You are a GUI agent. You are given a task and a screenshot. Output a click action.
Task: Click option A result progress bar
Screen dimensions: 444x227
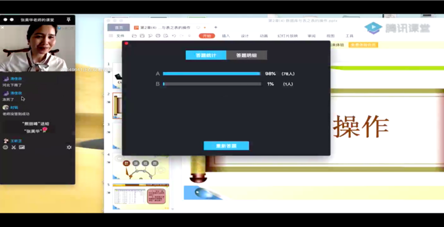pyautogui.click(x=212, y=74)
